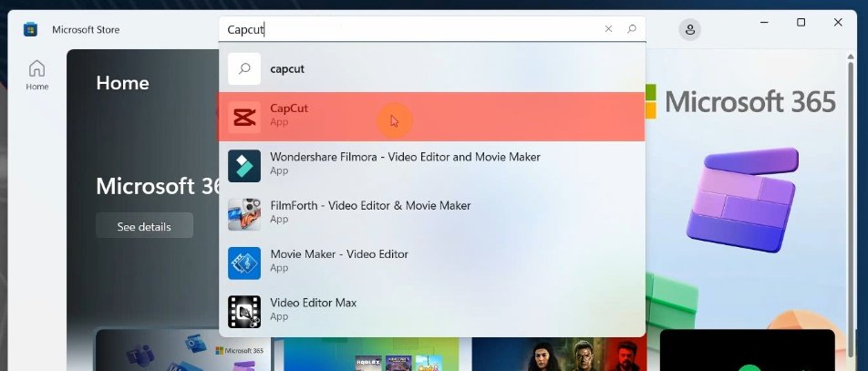
Task: Click the purple Microsoft 365 block artwork
Action: (742, 200)
